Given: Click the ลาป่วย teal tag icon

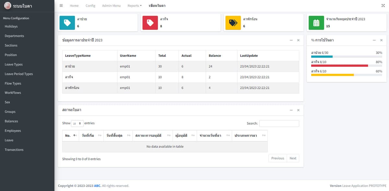Looking at the screenshot, I should tap(67, 23).
